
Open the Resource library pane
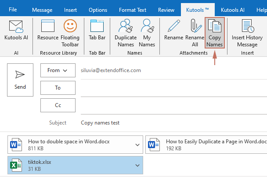point(48,30)
